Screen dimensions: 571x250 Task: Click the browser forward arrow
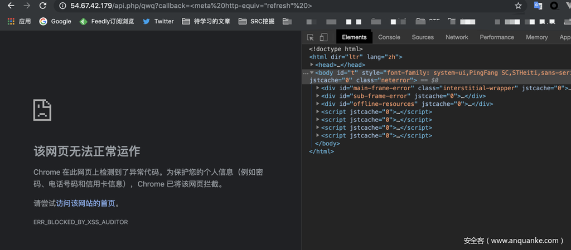26,6
